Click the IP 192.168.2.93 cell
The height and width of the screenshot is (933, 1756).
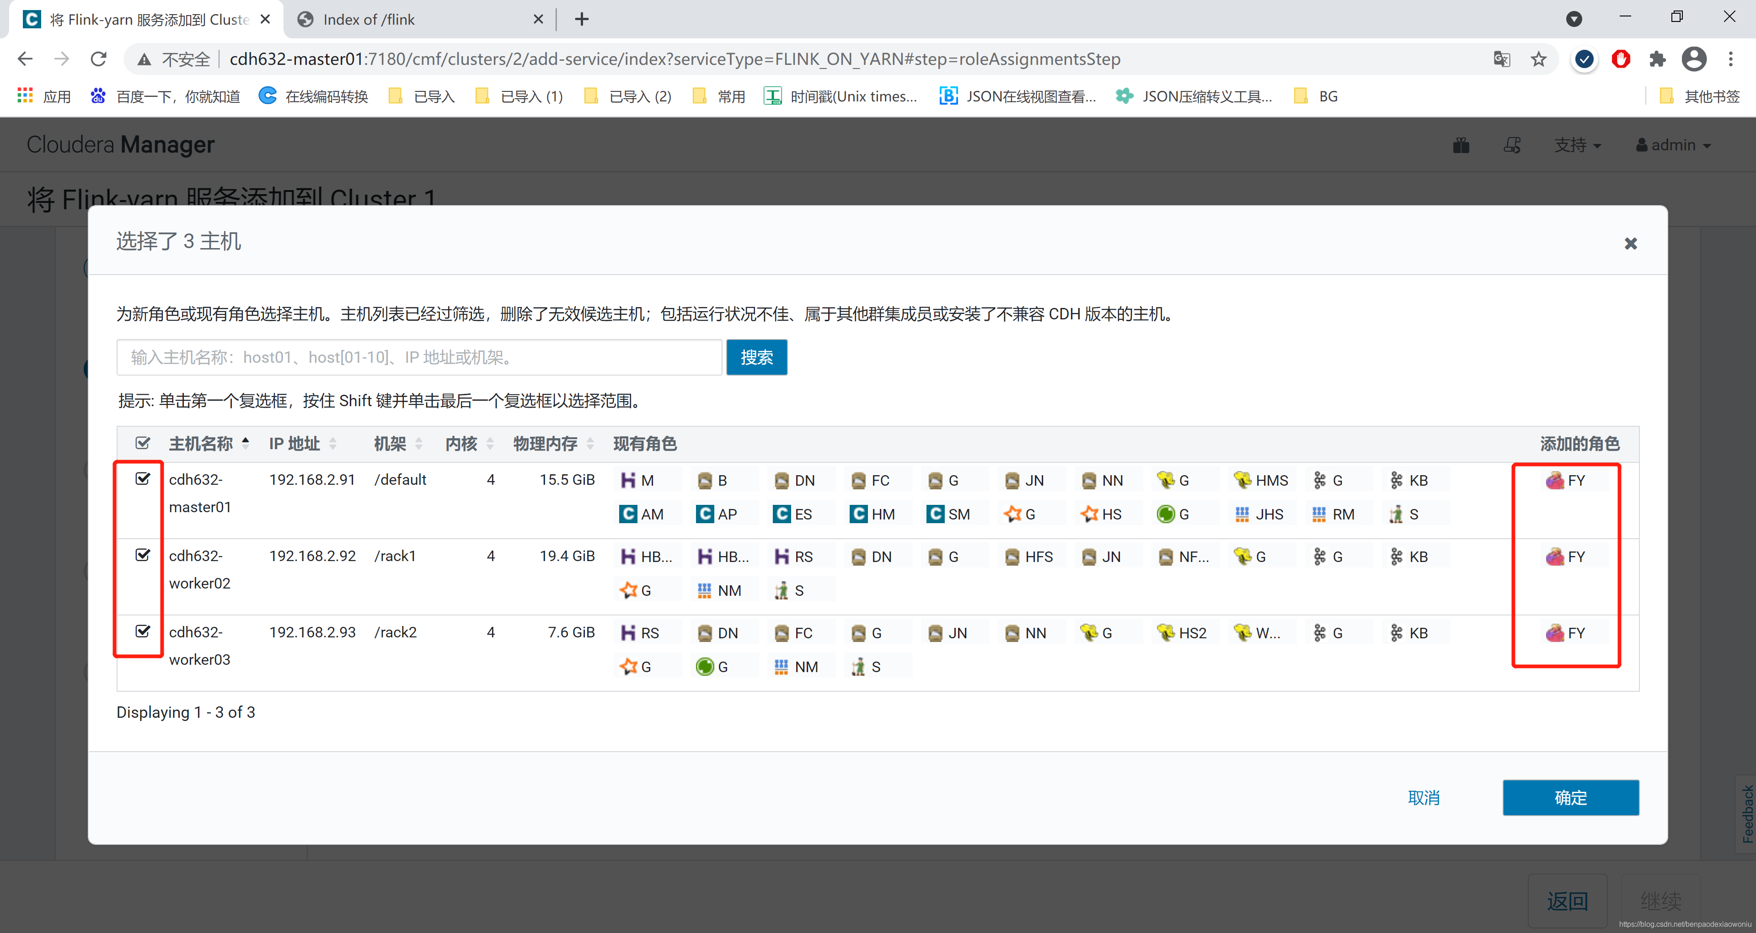coord(312,632)
